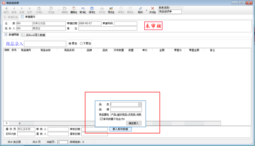This screenshot has width=255, height=146.
Task: Select the 从Excel导入数据 tab
Action: tap(33, 35)
